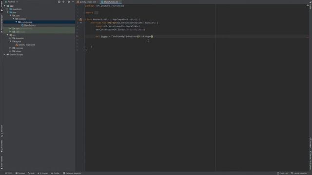Open the Device File Explorer side tab
The width and height of the screenshot is (312, 175).
(311, 160)
